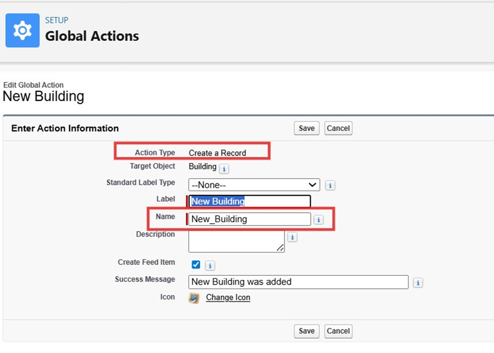Viewport: 494px width, 353px height.
Task: Click the Setup gear icon
Action: coord(22,30)
